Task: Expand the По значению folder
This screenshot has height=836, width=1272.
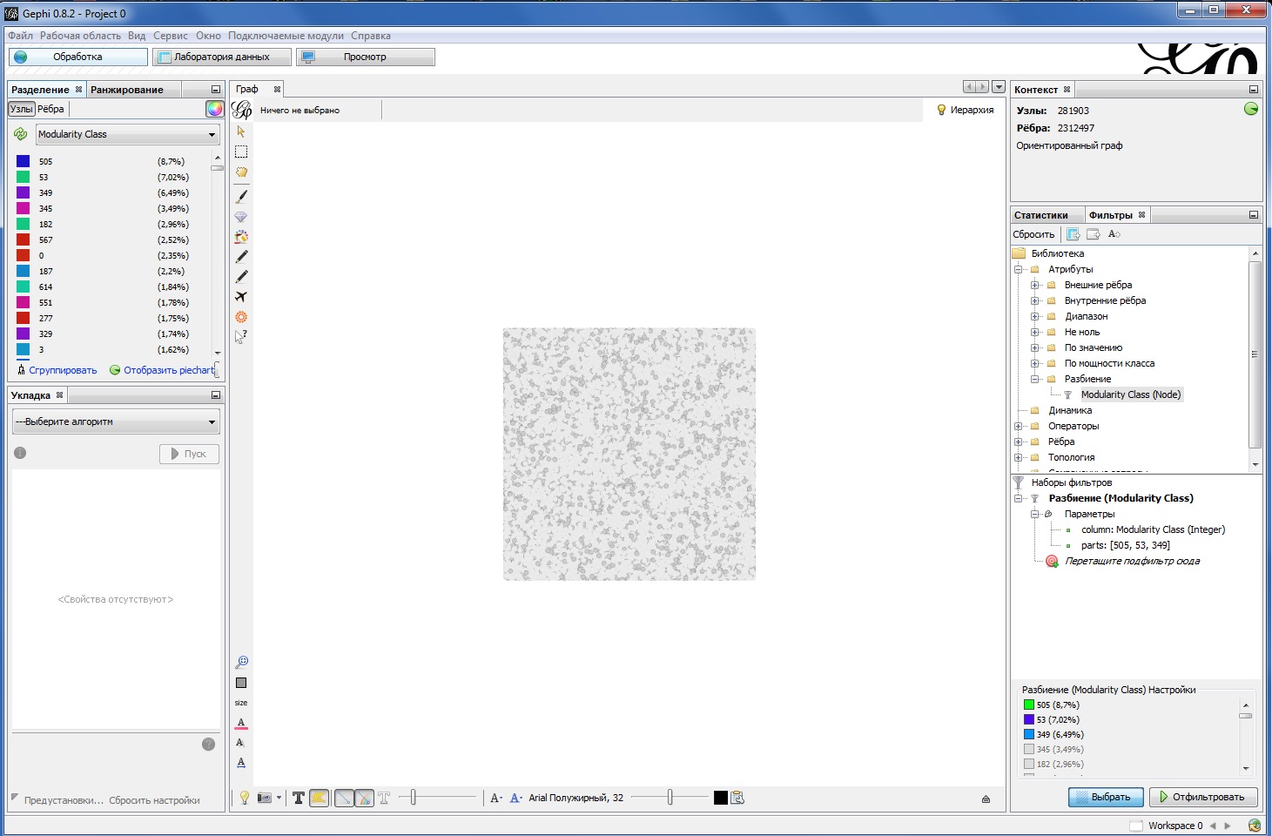Action: [1034, 348]
